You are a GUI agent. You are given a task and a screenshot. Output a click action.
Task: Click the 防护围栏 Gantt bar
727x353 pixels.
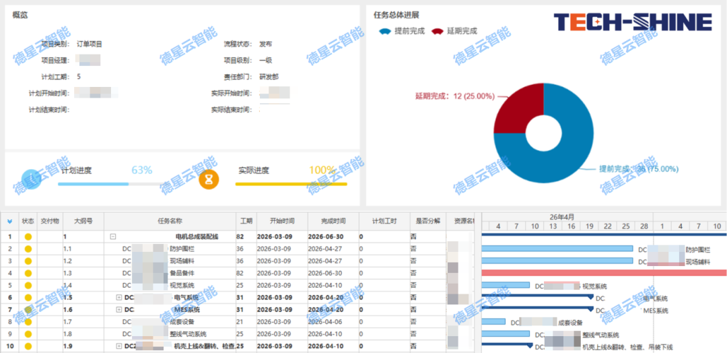tap(557, 249)
